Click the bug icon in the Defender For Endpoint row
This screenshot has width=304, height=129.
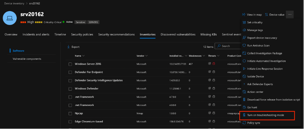214,72
